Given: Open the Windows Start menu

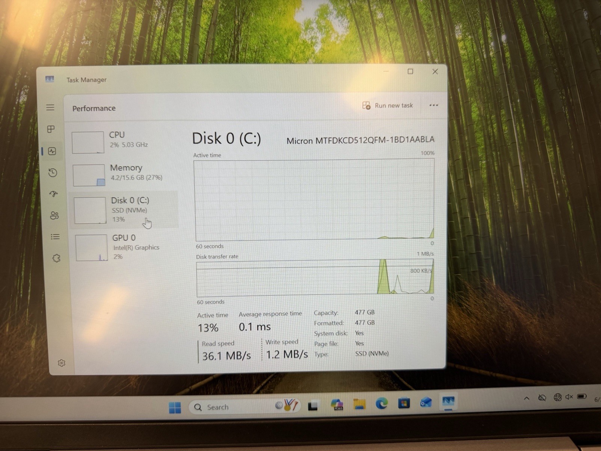Looking at the screenshot, I should pyautogui.click(x=175, y=407).
